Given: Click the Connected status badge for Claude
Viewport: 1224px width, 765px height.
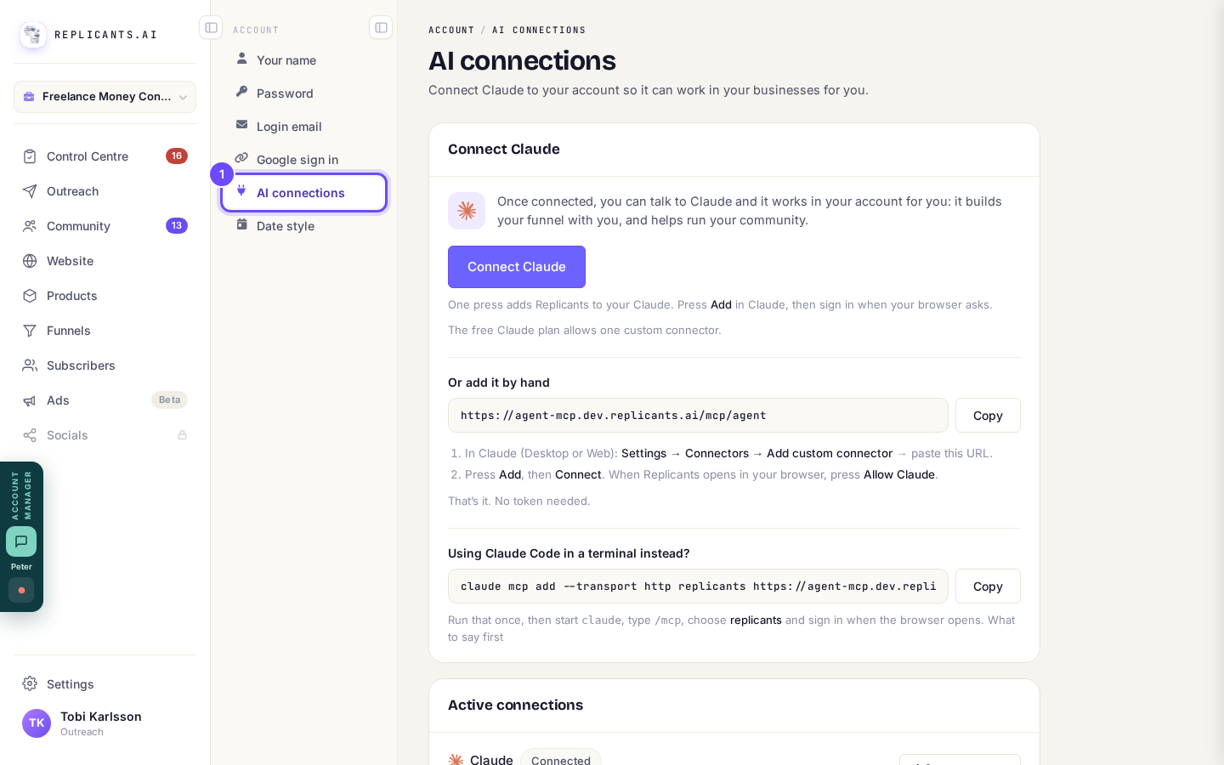Looking at the screenshot, I should 561,759.
